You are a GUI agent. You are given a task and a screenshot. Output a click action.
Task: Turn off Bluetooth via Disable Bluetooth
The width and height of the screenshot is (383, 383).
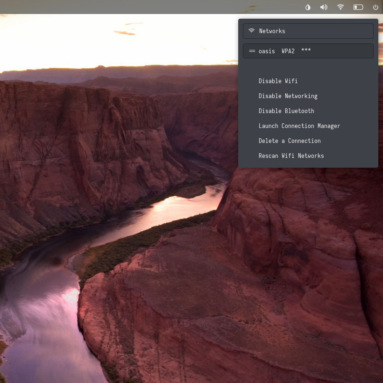(286, 111)
